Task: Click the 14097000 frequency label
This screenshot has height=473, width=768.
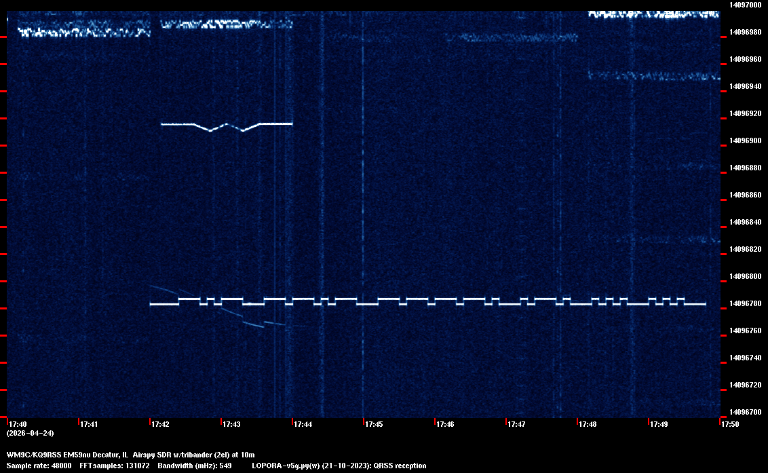Action: 745,5
